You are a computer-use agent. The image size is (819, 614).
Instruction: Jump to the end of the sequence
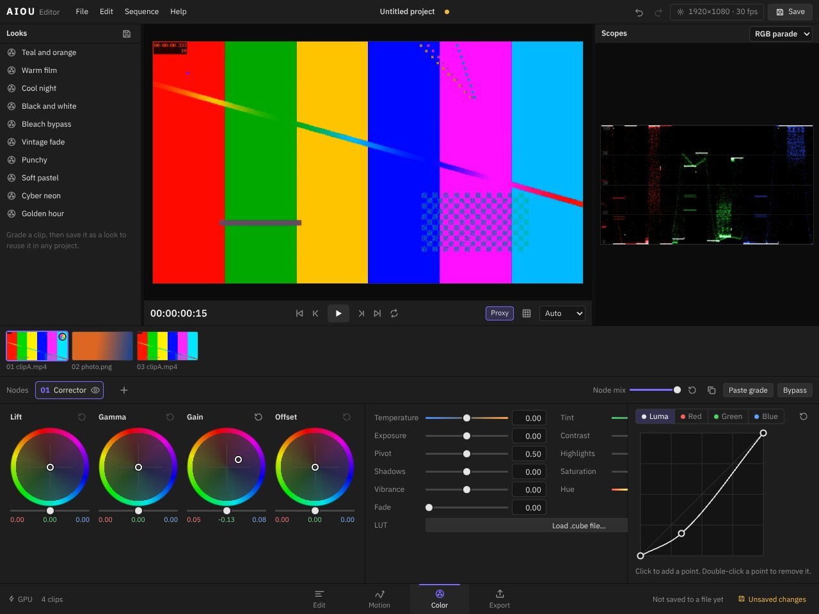click(378, 313)
